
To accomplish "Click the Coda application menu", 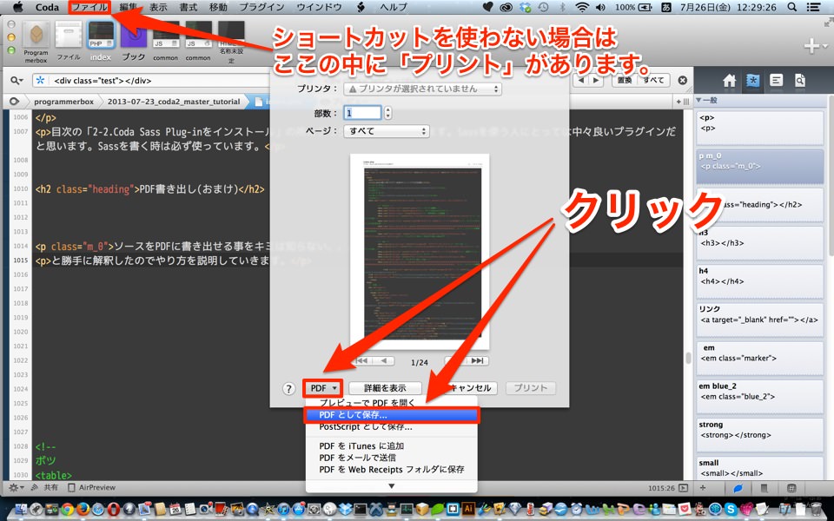I will tap(47, 8).
